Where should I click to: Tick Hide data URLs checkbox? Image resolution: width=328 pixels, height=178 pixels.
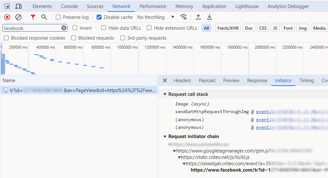[103, 28]
